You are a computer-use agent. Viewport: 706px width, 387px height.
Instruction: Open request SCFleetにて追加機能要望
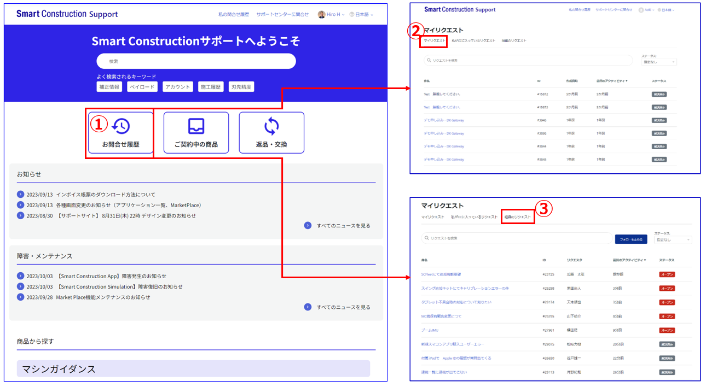pos(441,274)
